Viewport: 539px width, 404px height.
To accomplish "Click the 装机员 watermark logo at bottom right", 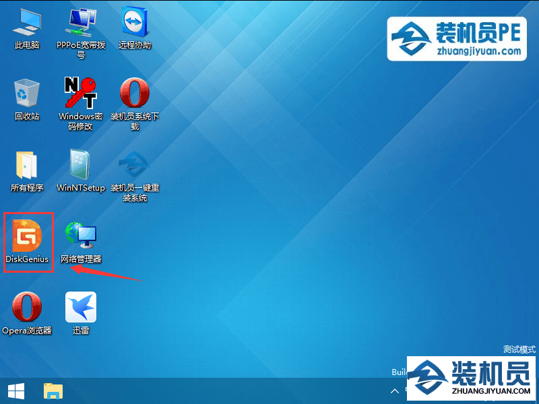I will click(x=471, y=378).
